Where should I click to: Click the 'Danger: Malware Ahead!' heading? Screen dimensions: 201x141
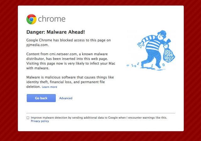[56, 32]
